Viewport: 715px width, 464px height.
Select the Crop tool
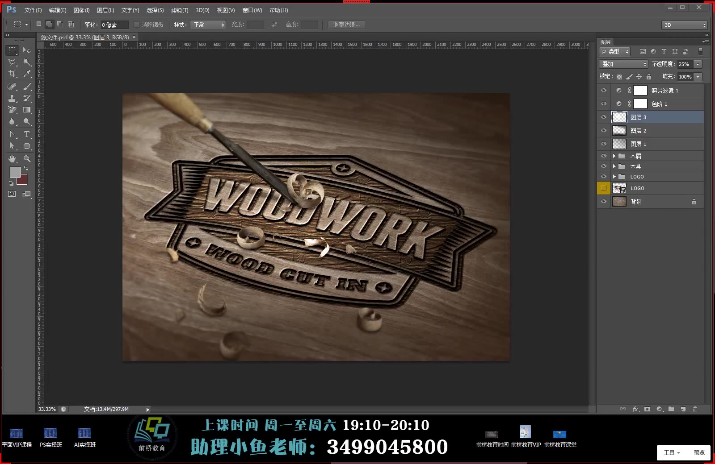(x=12, y=74)
